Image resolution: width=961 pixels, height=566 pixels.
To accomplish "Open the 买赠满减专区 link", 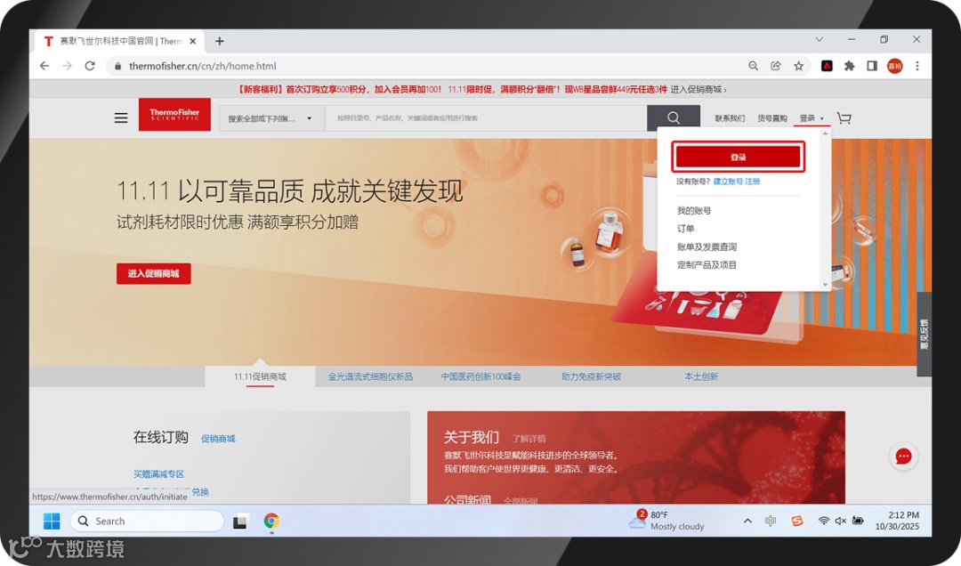I will [x=158, y=474].
